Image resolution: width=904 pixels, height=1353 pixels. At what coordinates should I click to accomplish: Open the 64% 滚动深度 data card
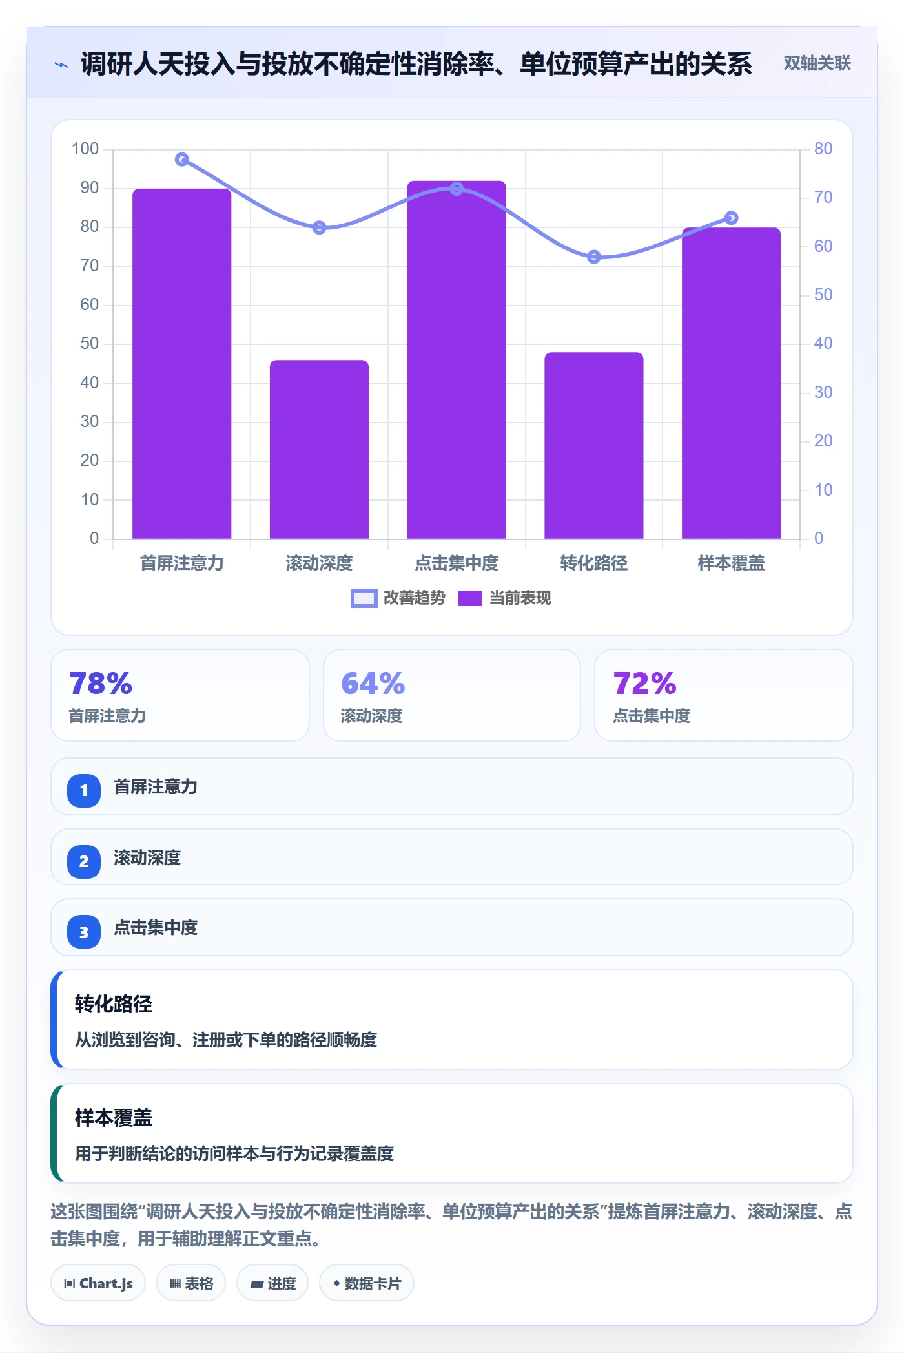click(x=452, y=695)
